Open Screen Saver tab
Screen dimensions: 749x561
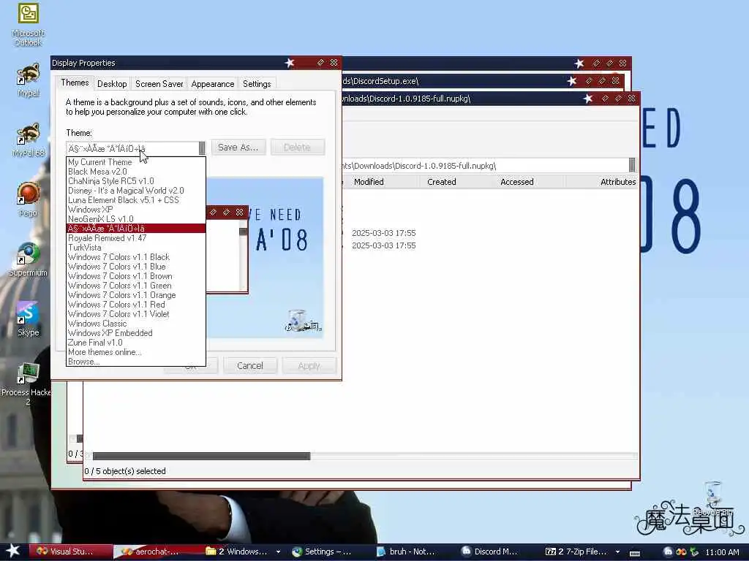tap(159, 84)
